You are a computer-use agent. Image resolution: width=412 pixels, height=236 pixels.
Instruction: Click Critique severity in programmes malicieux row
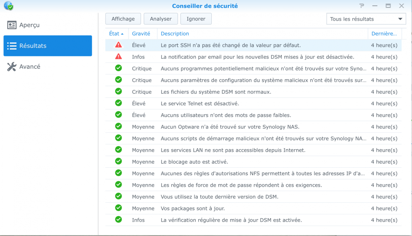tap(142, 68)
